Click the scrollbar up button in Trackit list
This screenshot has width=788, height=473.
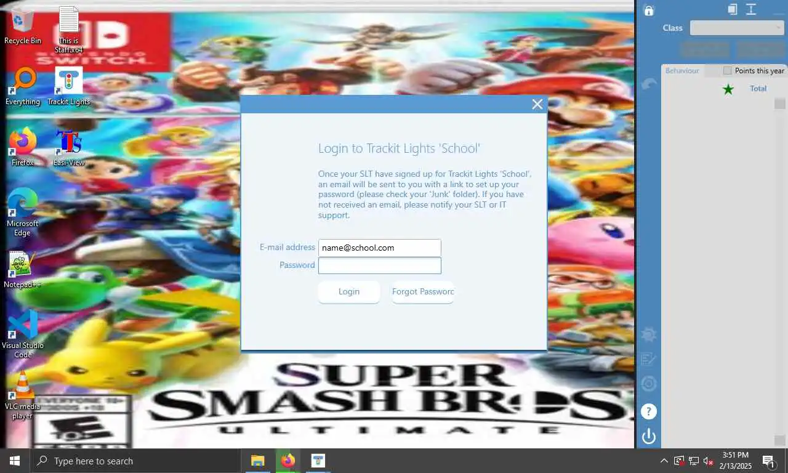[780, 104]
